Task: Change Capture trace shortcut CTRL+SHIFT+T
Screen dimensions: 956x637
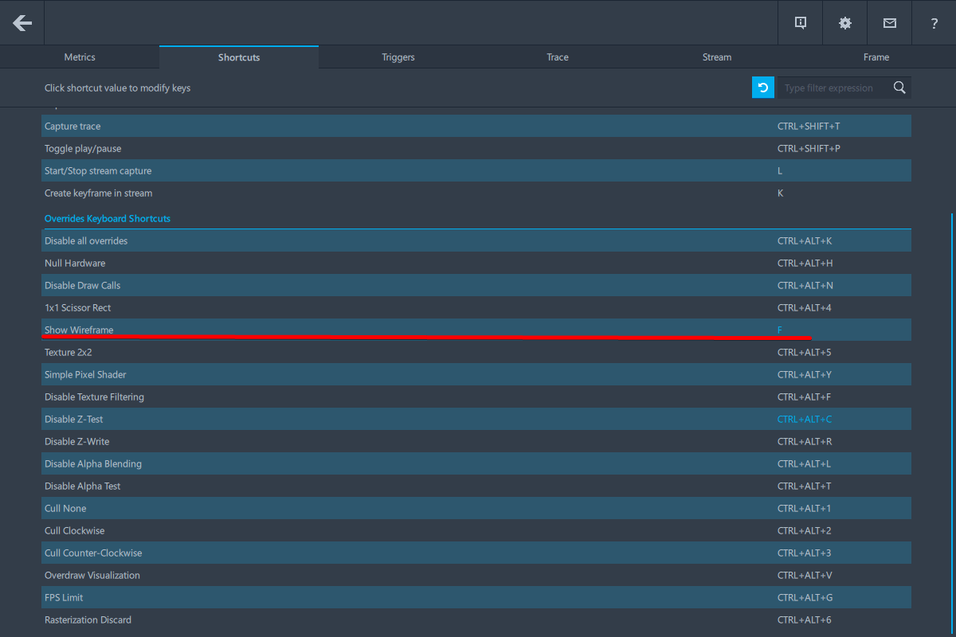Action: [x=809, y=126]
